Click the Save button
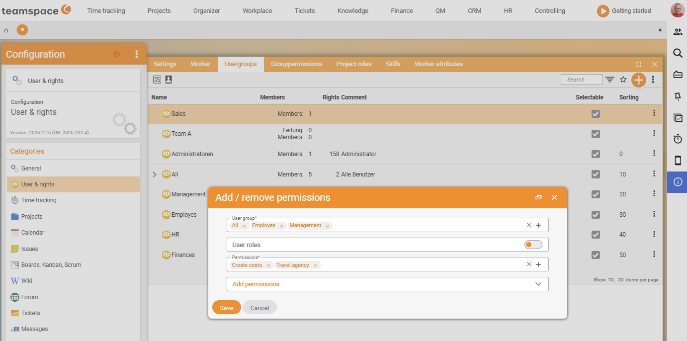The image size is (687, 341). coord(227,308)
